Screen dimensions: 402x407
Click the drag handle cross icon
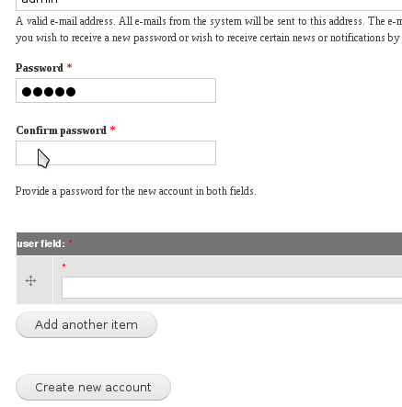30,280
